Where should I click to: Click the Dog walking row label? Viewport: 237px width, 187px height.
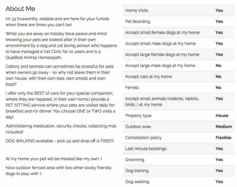[x=137, y=182]
